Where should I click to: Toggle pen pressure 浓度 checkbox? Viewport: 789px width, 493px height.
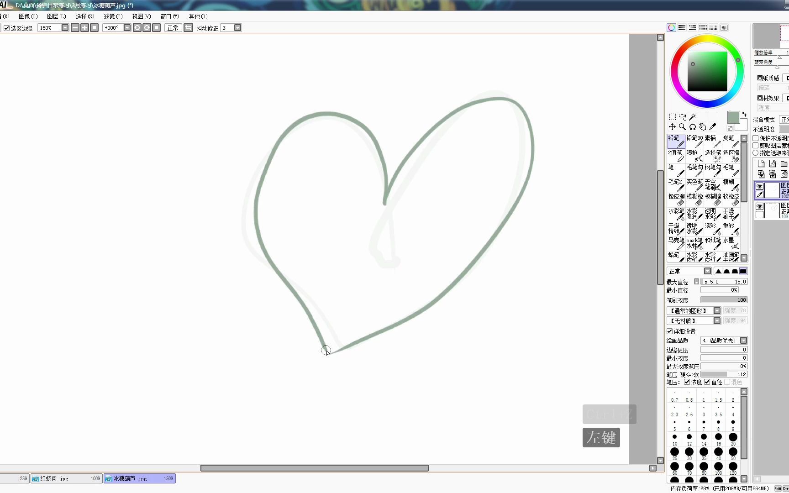pyautogui.click(x=687, y=382)
